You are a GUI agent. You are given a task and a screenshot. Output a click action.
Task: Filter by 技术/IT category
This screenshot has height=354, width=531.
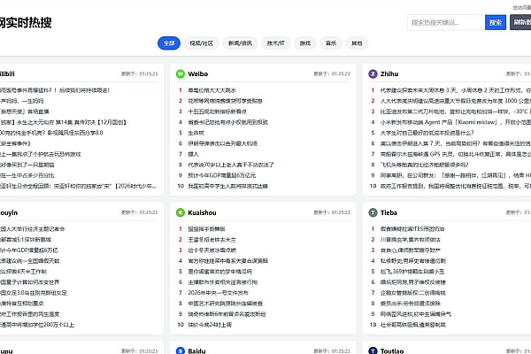pos(276,43)
